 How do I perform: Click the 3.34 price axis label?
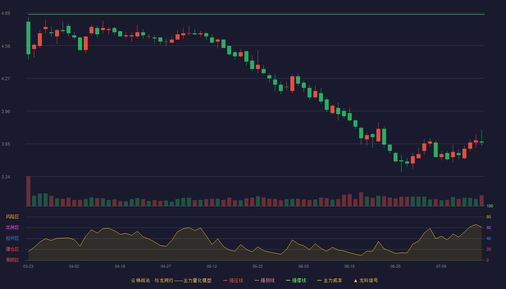pos(6,177)
